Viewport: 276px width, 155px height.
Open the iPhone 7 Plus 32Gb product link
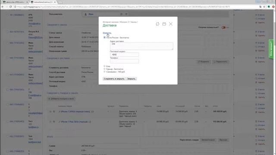[x=74, y=122]
